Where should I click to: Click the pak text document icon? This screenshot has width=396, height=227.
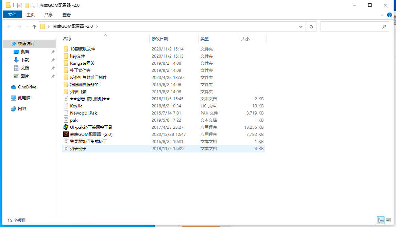coord(66,120)
